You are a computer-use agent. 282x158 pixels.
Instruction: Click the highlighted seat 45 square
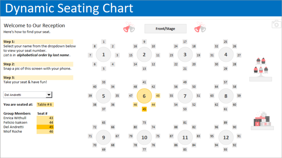pyautogui.click(x=144, y=109)
